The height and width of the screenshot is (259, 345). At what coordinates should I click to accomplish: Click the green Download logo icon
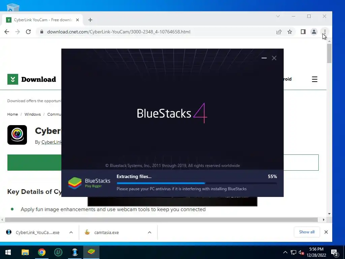pos(13,79)
